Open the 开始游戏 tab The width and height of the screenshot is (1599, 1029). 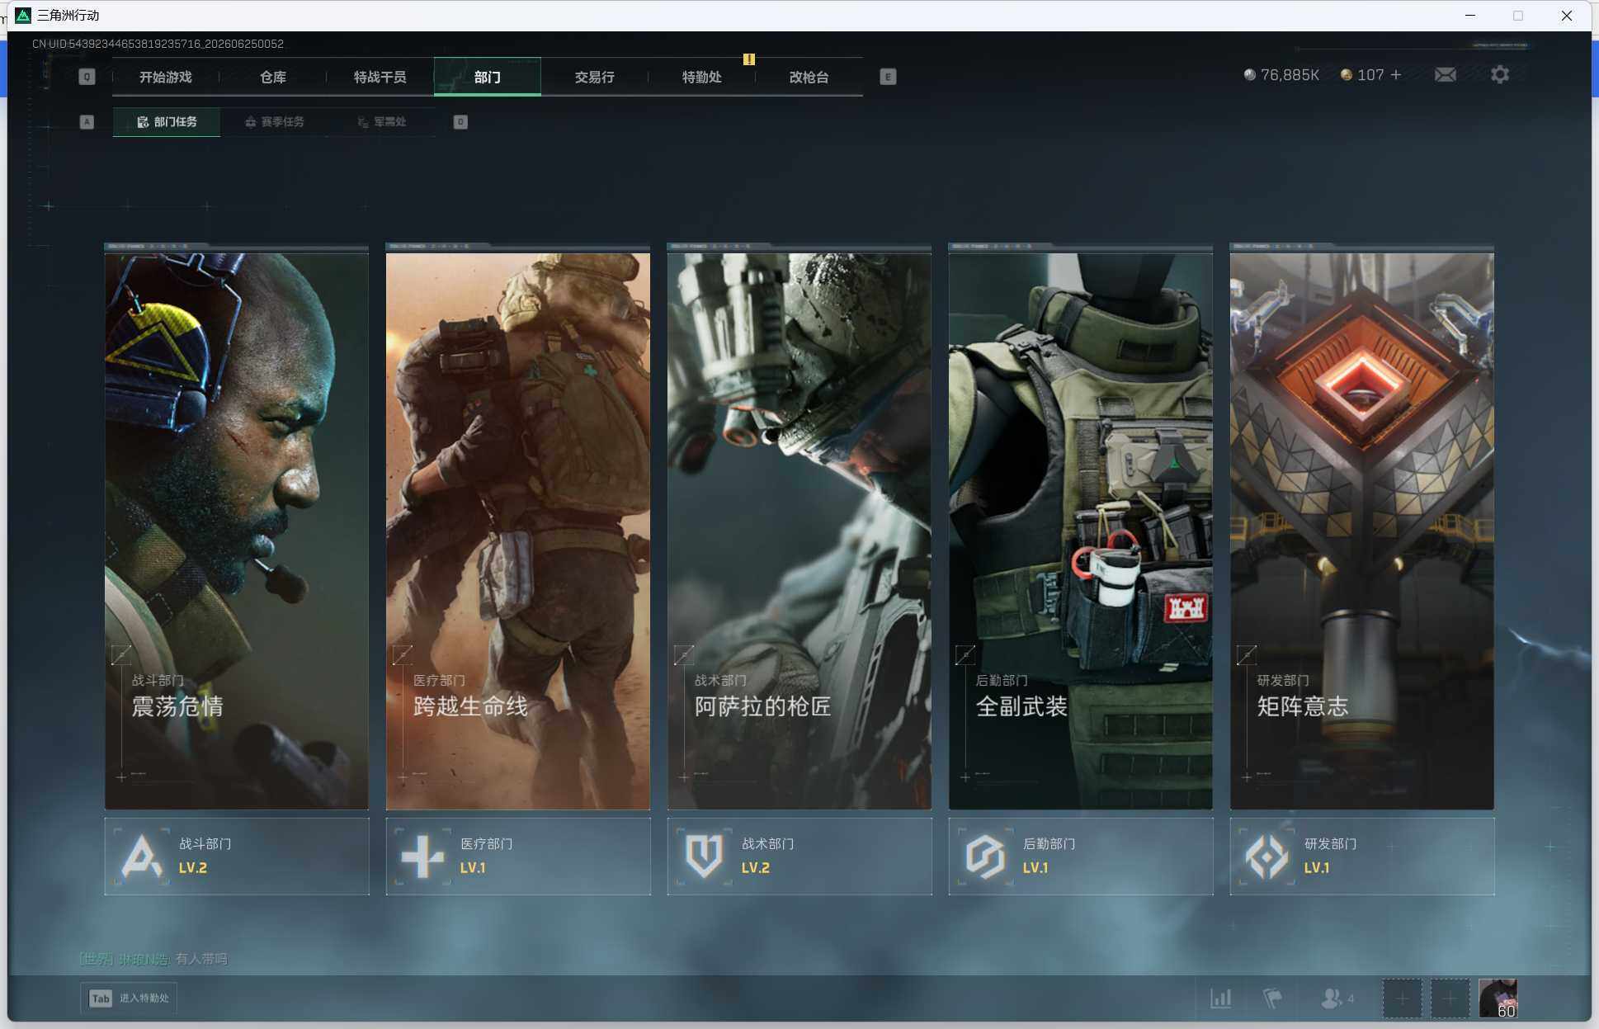coord(166,77)
